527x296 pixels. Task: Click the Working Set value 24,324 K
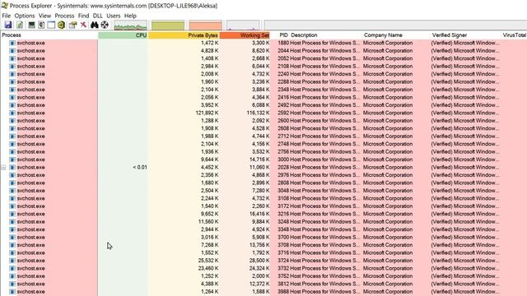[259, 269]
